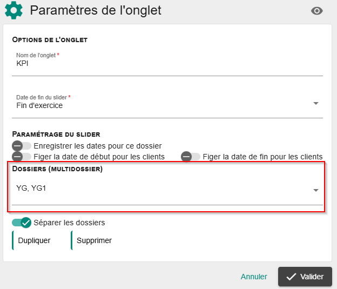The image size is (337, 289).
Task: Click the Dupliquer button
Action: tap(33, 240)
